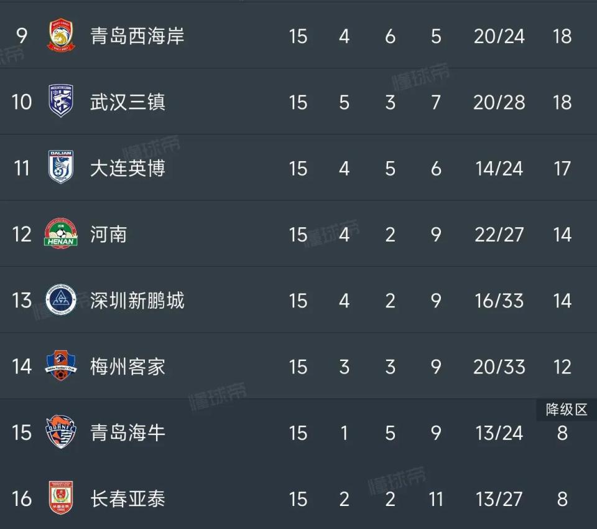Open 深圳新鹏城 team details

coord(137,301)
